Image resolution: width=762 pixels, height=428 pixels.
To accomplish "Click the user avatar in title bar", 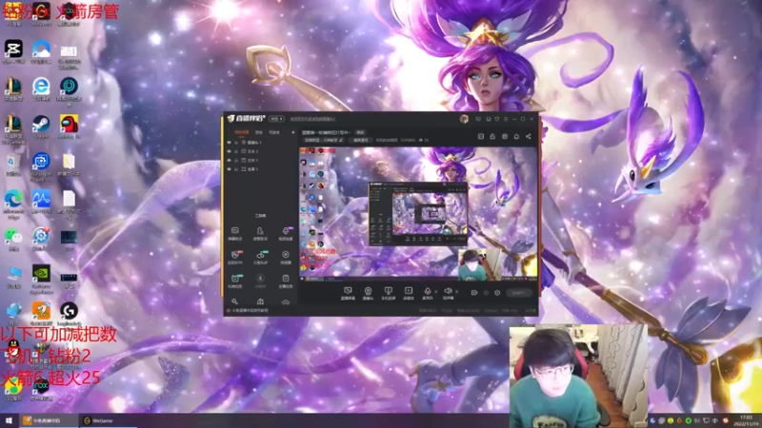I will tap(464, 119).
